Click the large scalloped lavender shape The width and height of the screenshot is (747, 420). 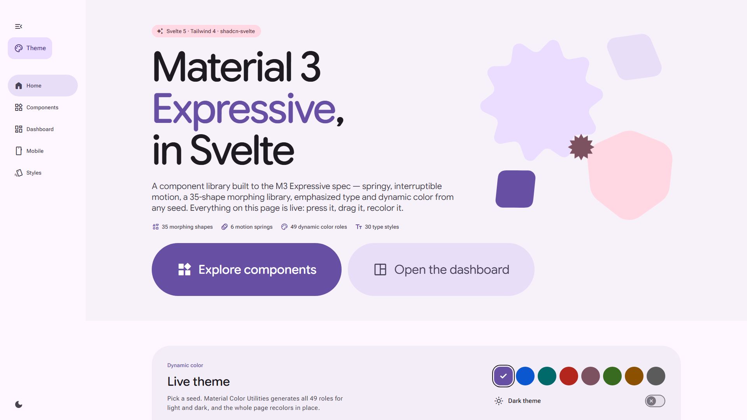click(541, 100)
